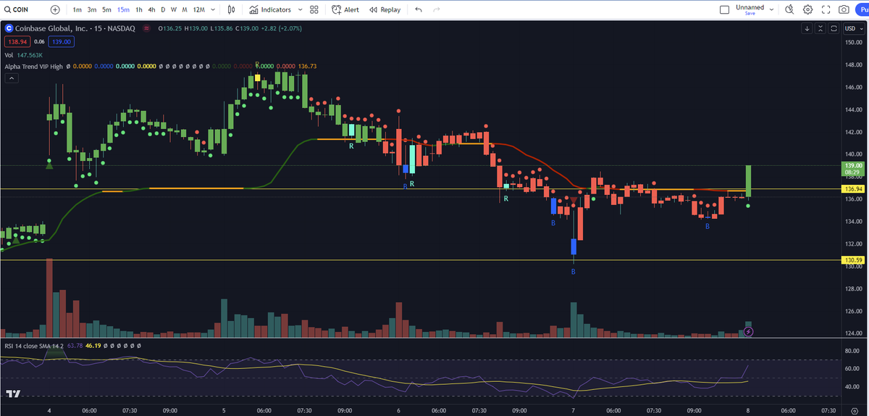The height and width of the screenshot is (416, 869).
Task: Click the green up-arrow marker near 4
Action: [49, 166]
